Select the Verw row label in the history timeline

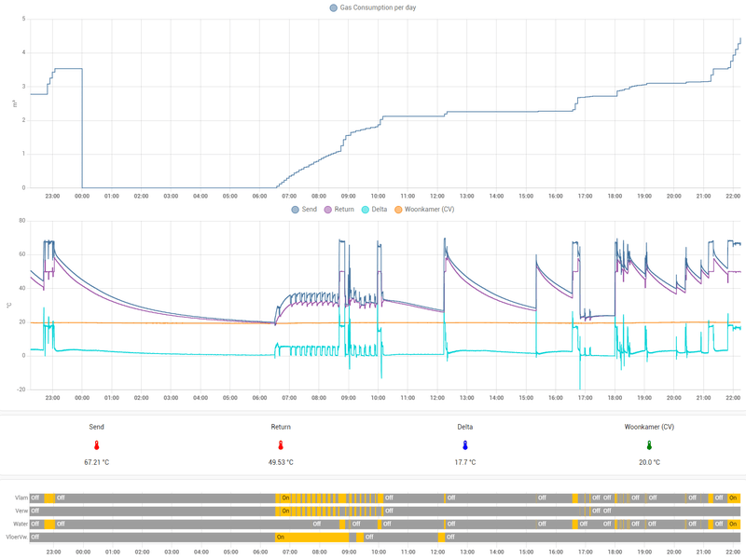tap(21, 511)
